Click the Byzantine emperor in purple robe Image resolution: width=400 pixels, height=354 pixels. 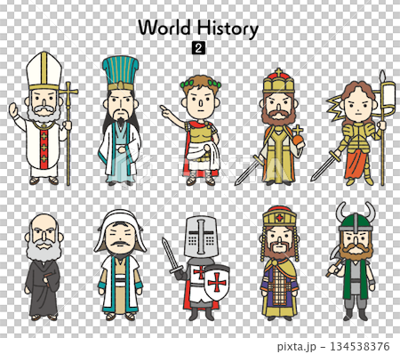279,263
